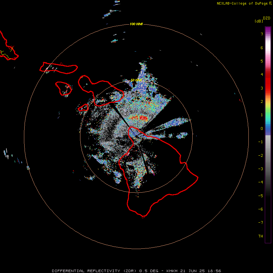The width and height of the screenshot is (273, 273).
Task: Click the -1 value on color scale
Action: pos(261,142)
